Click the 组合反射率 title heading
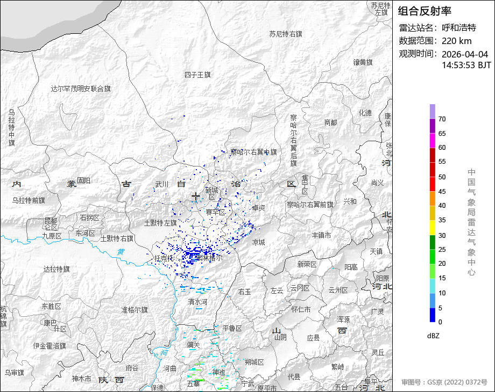The width and height of the screenshot is (495, 392). point(425,11)
